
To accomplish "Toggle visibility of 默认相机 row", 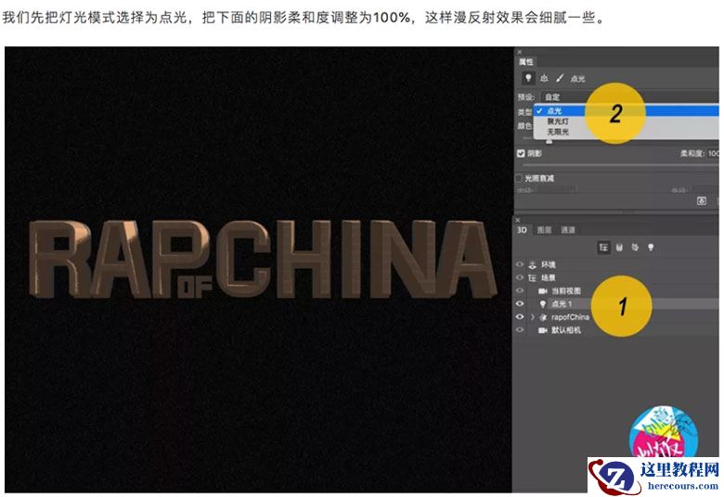I will (x=520, y=330).
